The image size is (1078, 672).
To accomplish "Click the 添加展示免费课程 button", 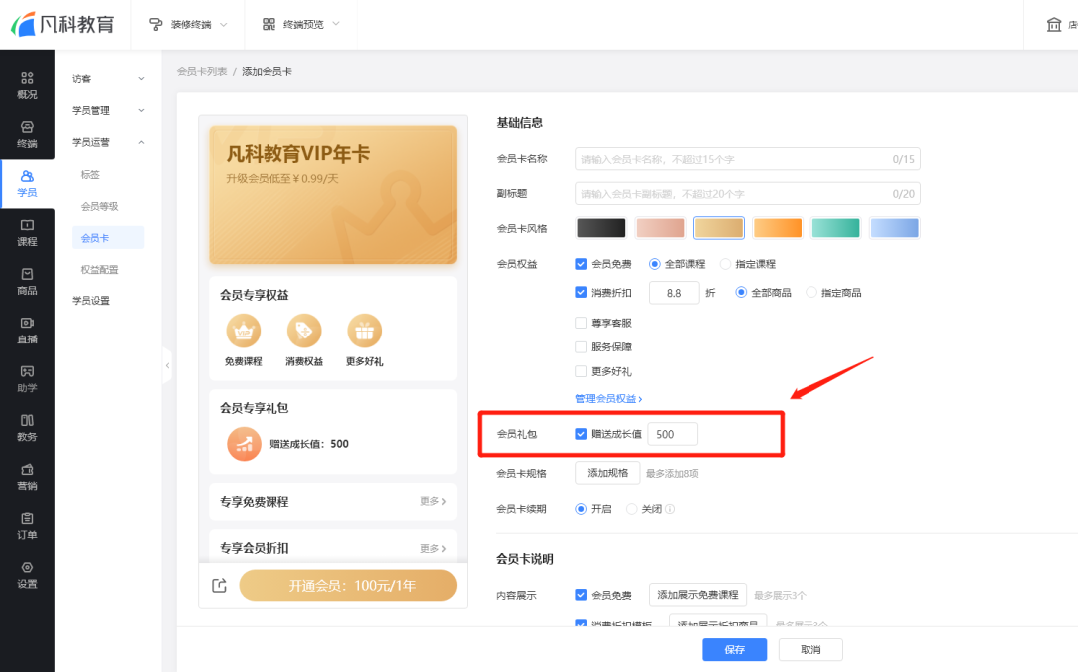I will pyautogui.click(x=697, y=595).
